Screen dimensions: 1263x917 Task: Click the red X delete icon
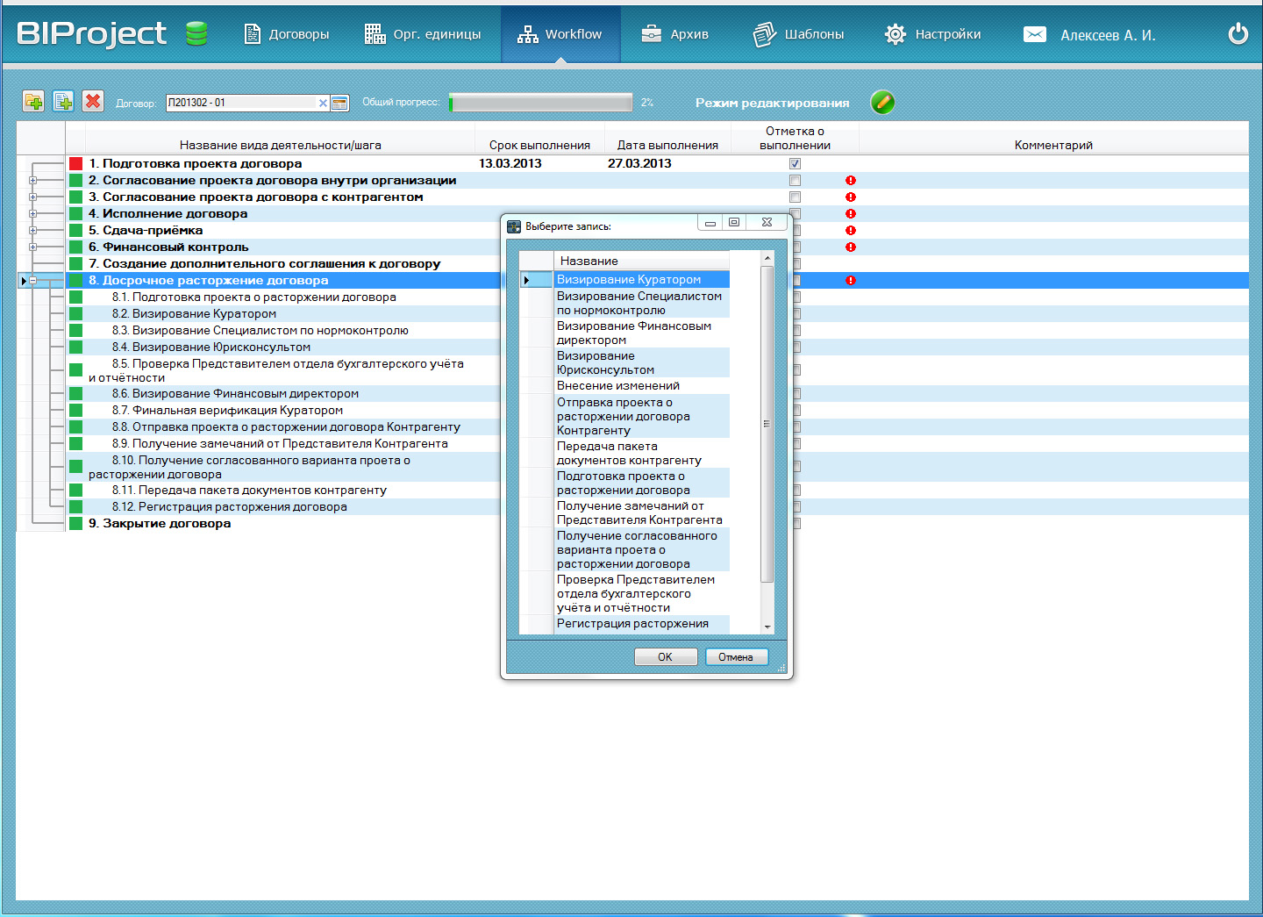coord(93,102)
